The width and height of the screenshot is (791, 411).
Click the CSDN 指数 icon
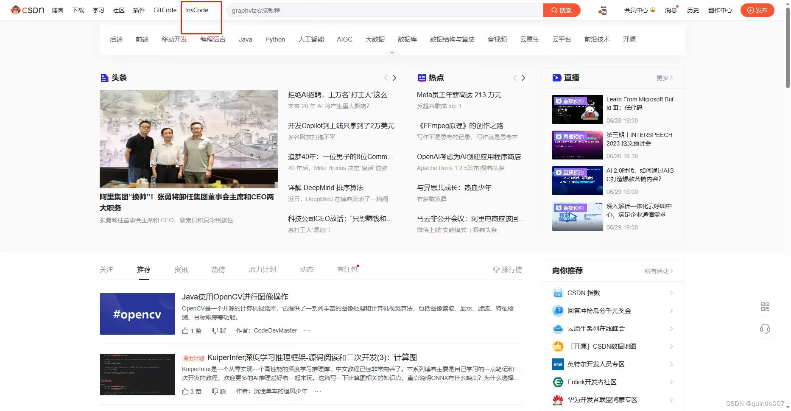(558, 293)
